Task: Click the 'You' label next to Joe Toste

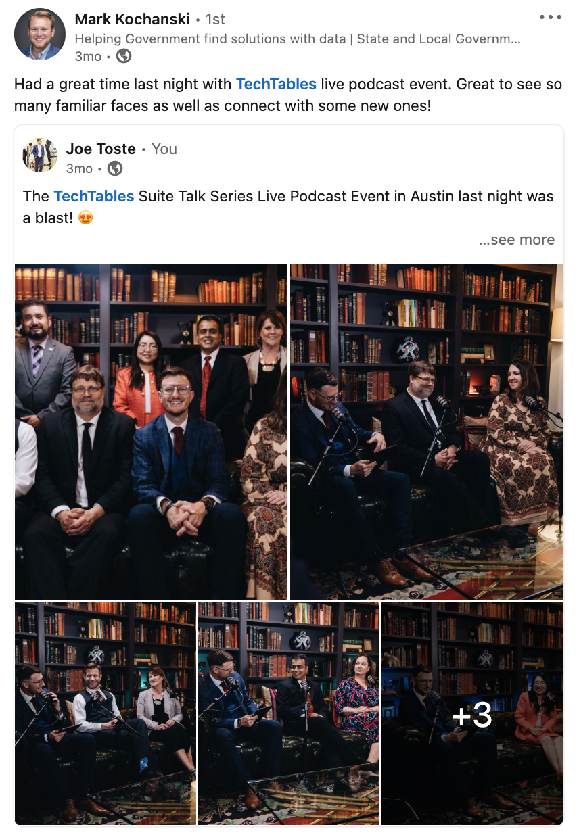Action: 164,149
